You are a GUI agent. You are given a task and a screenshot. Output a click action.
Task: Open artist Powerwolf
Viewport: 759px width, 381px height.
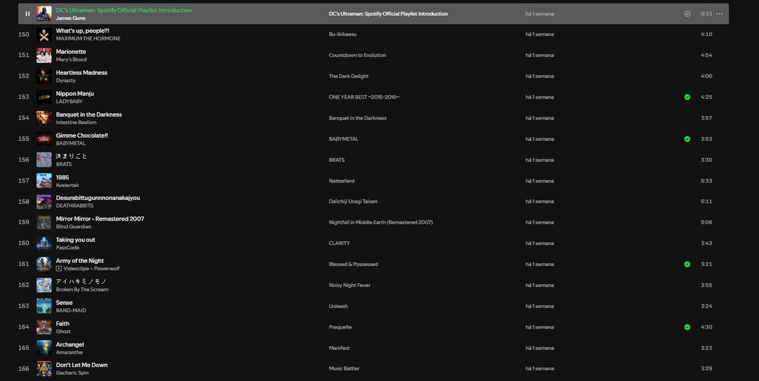(x=107, y=269)
